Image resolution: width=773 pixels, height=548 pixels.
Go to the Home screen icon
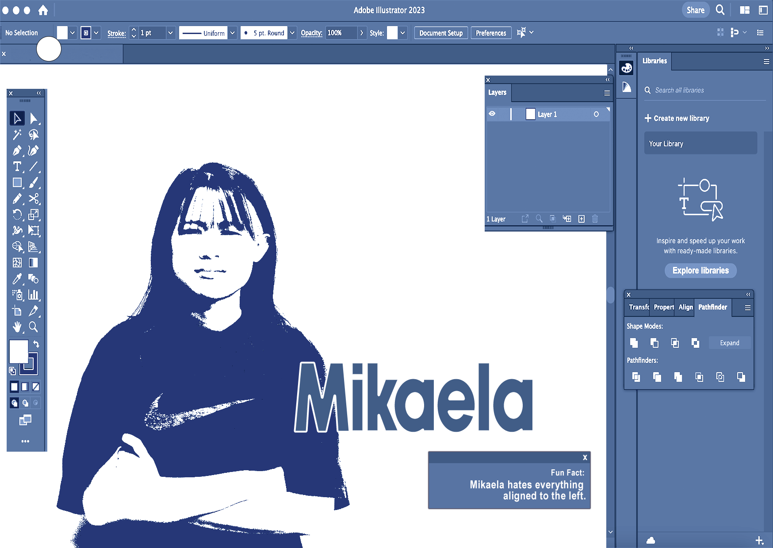43,10
